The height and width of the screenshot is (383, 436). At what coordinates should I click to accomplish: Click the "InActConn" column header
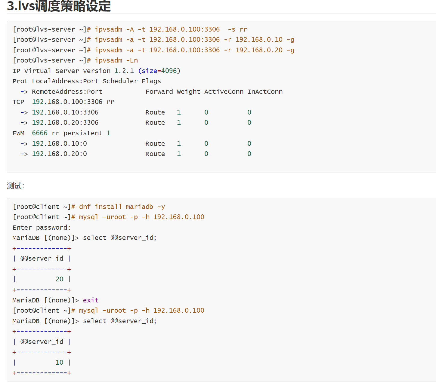[265, 92]
